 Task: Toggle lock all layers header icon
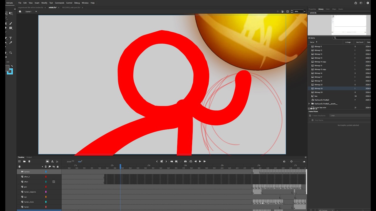point(58,166)
